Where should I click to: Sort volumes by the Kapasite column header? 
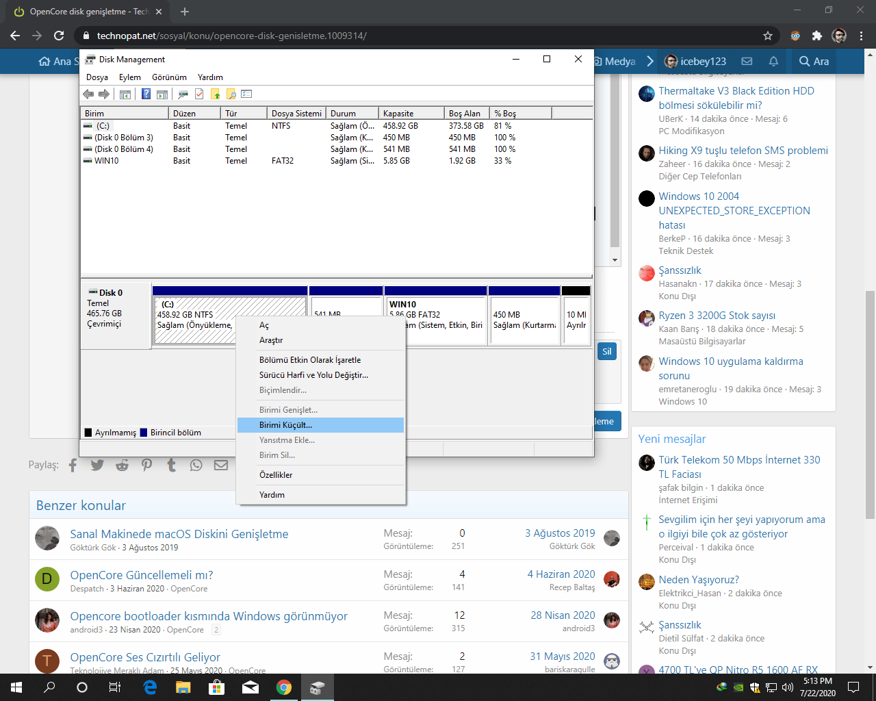click(x=411, y=113)
